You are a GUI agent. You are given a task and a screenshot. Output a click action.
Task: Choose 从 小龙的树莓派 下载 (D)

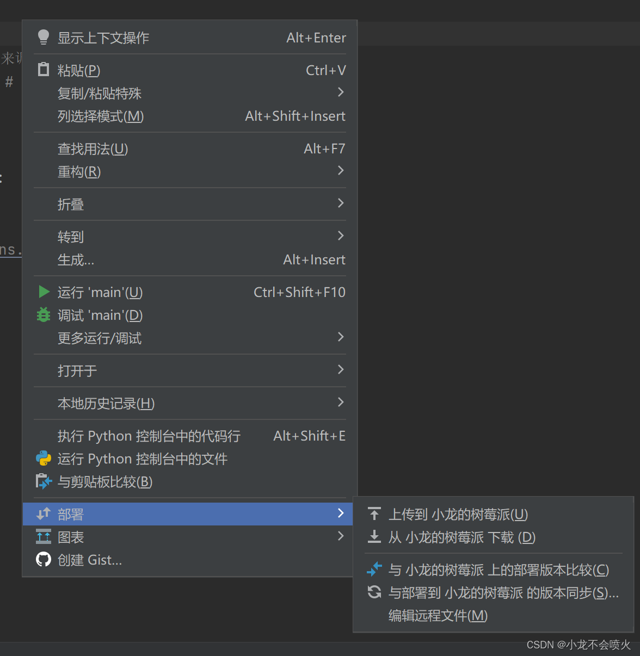(x=494, y=537)
